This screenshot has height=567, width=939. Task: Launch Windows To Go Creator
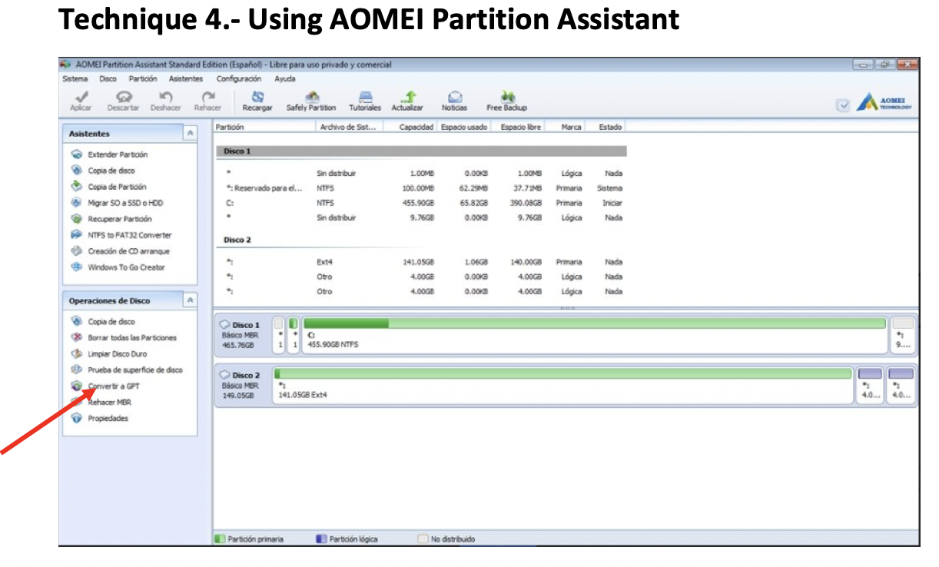126,267
